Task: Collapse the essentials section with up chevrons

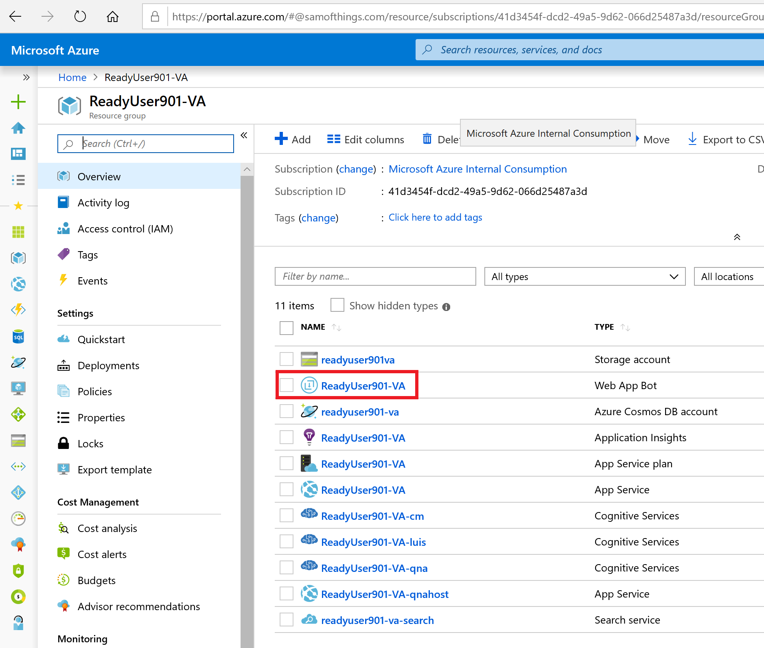Action: [737, 237]
